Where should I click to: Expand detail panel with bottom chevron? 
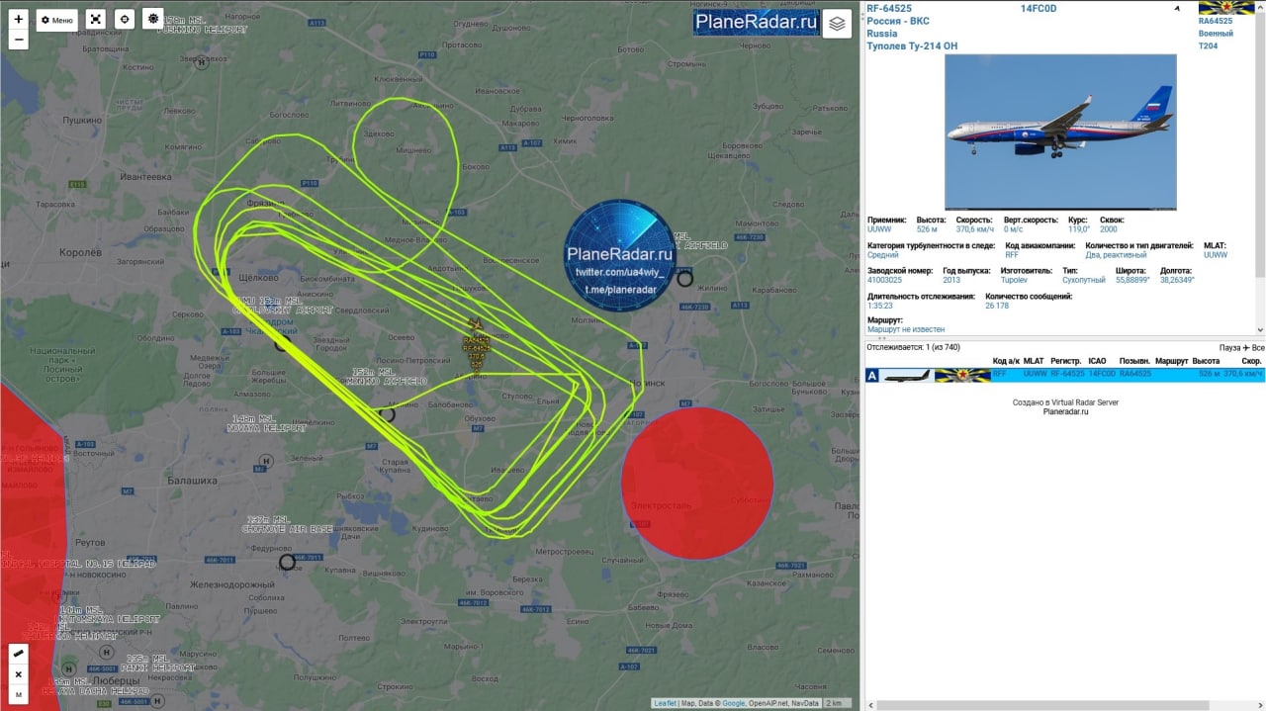1260,330
